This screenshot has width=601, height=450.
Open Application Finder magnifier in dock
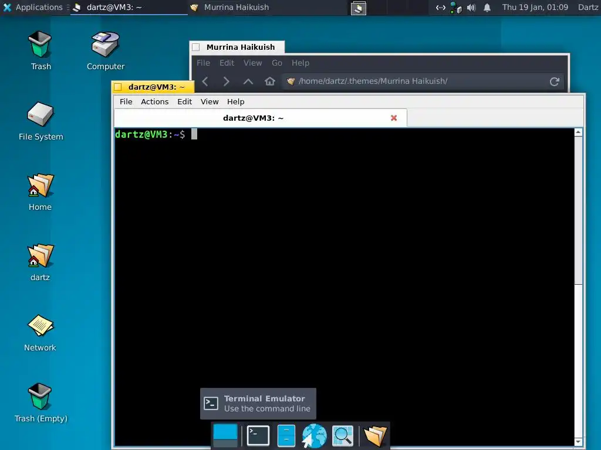pyautogui.click(x=342, y=435)
